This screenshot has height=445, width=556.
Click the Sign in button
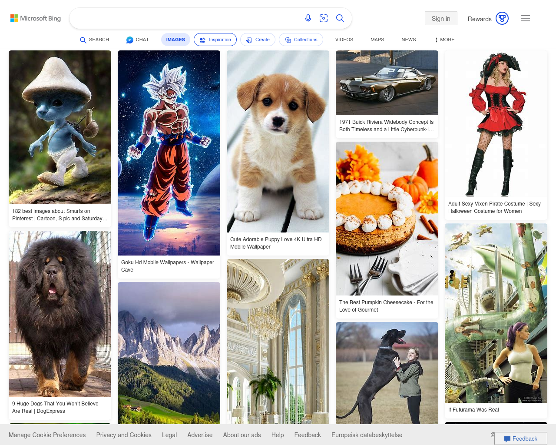(x=441, y=18)
